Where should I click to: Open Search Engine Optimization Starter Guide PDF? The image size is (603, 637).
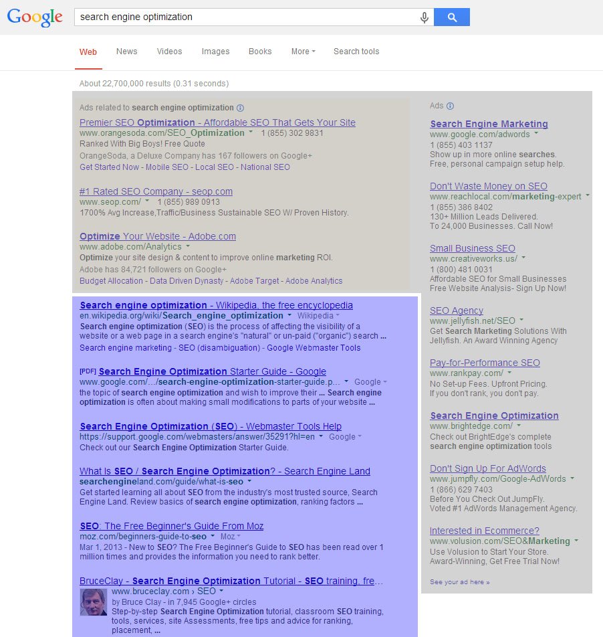click(x=212, y=371)
